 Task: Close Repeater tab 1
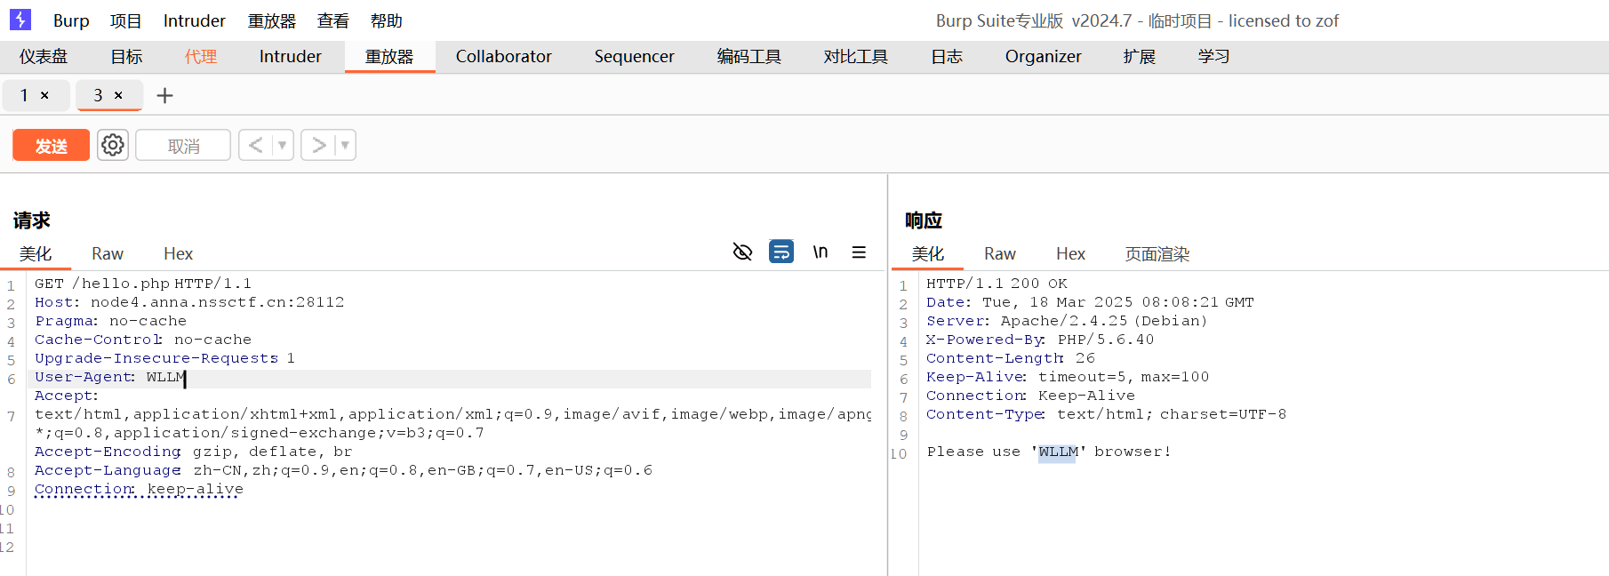[44, 95]
